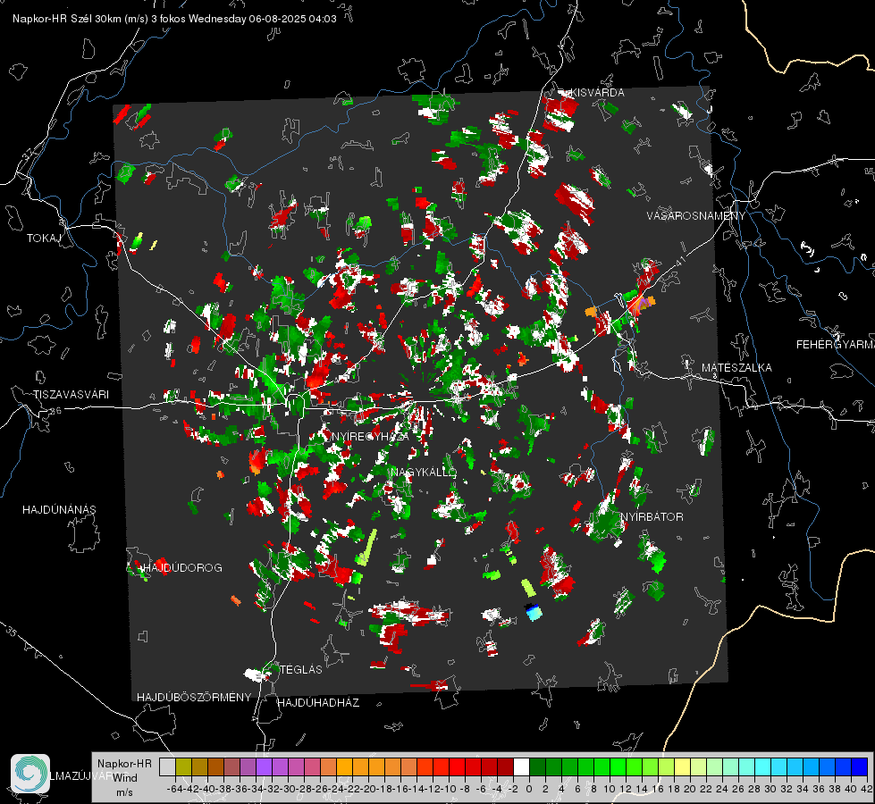This screenshot has height=804, width=875.
Task: Click the white swatch in the wind legend
Action: pos(521,766)
